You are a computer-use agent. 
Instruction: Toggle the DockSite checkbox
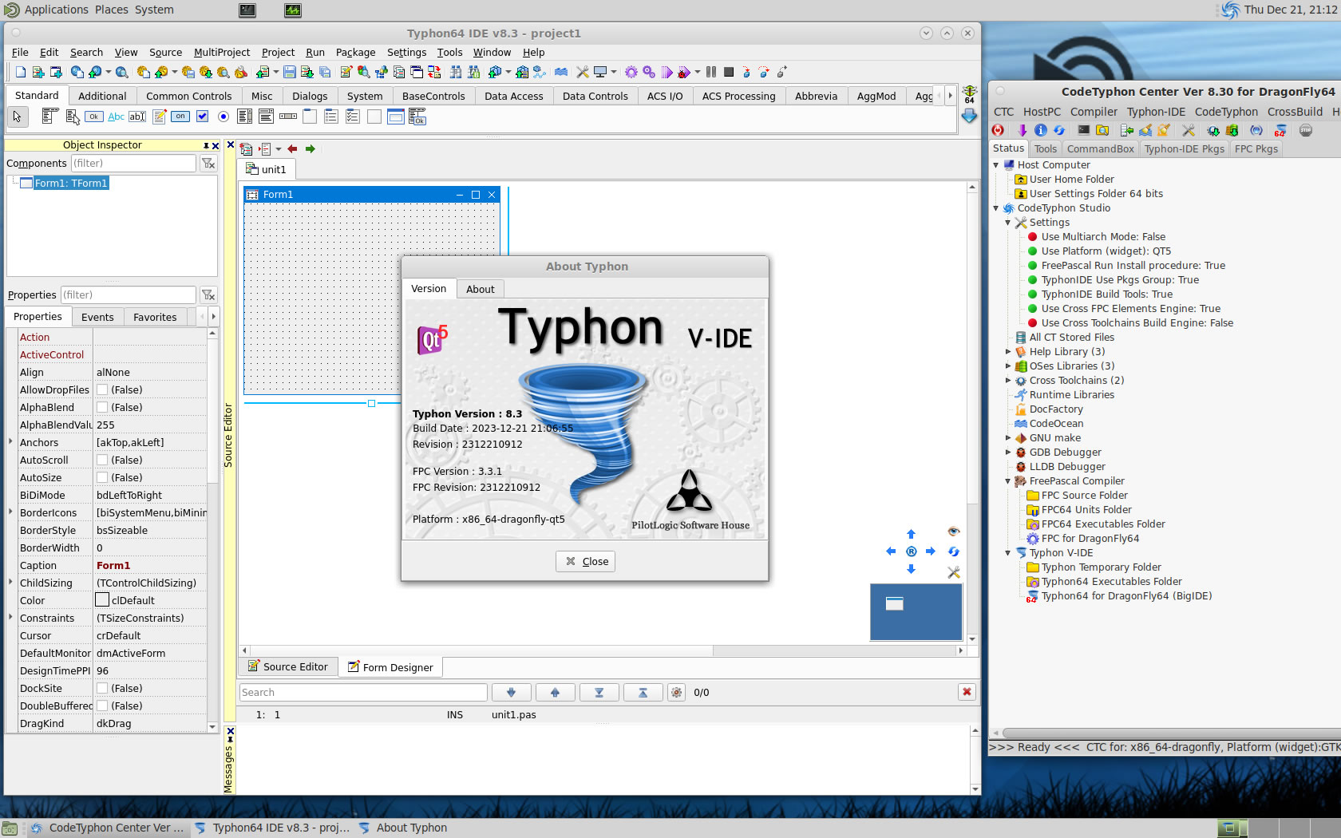click(x=102, y=689)
